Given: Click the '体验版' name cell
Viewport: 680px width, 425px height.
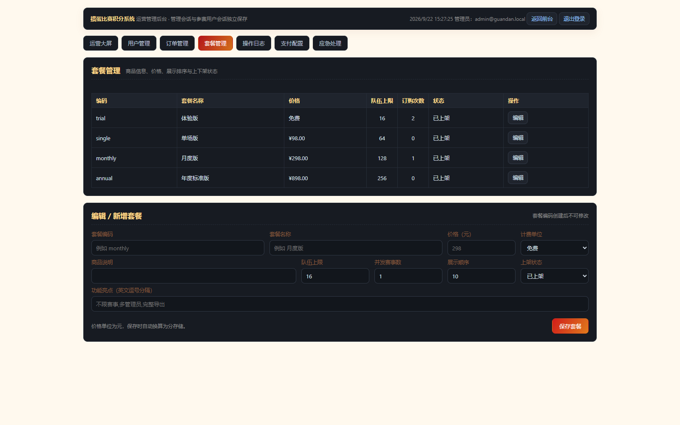Looking at the screenshot, I should (x=230, y=118).
